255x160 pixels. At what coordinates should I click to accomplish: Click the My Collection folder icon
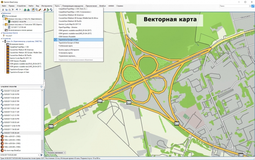point(4,16)
